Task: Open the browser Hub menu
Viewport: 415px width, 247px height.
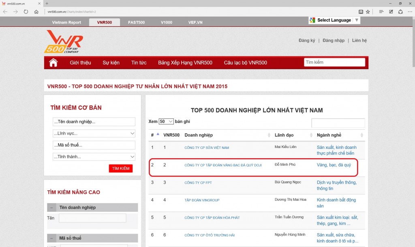Action: [381, 12]
